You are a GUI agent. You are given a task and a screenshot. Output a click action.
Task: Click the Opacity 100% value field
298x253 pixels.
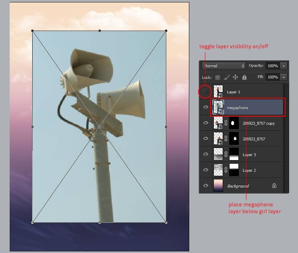click(x=273, y=66)
